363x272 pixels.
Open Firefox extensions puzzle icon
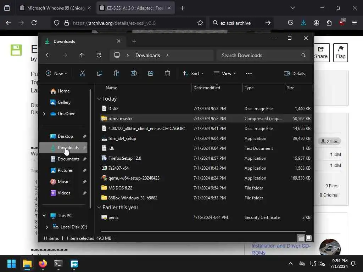tap(329, 23)
